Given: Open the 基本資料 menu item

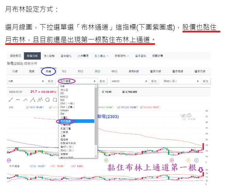Looking at the screenshot, I should pyautogui.click(x=141, y=56).
